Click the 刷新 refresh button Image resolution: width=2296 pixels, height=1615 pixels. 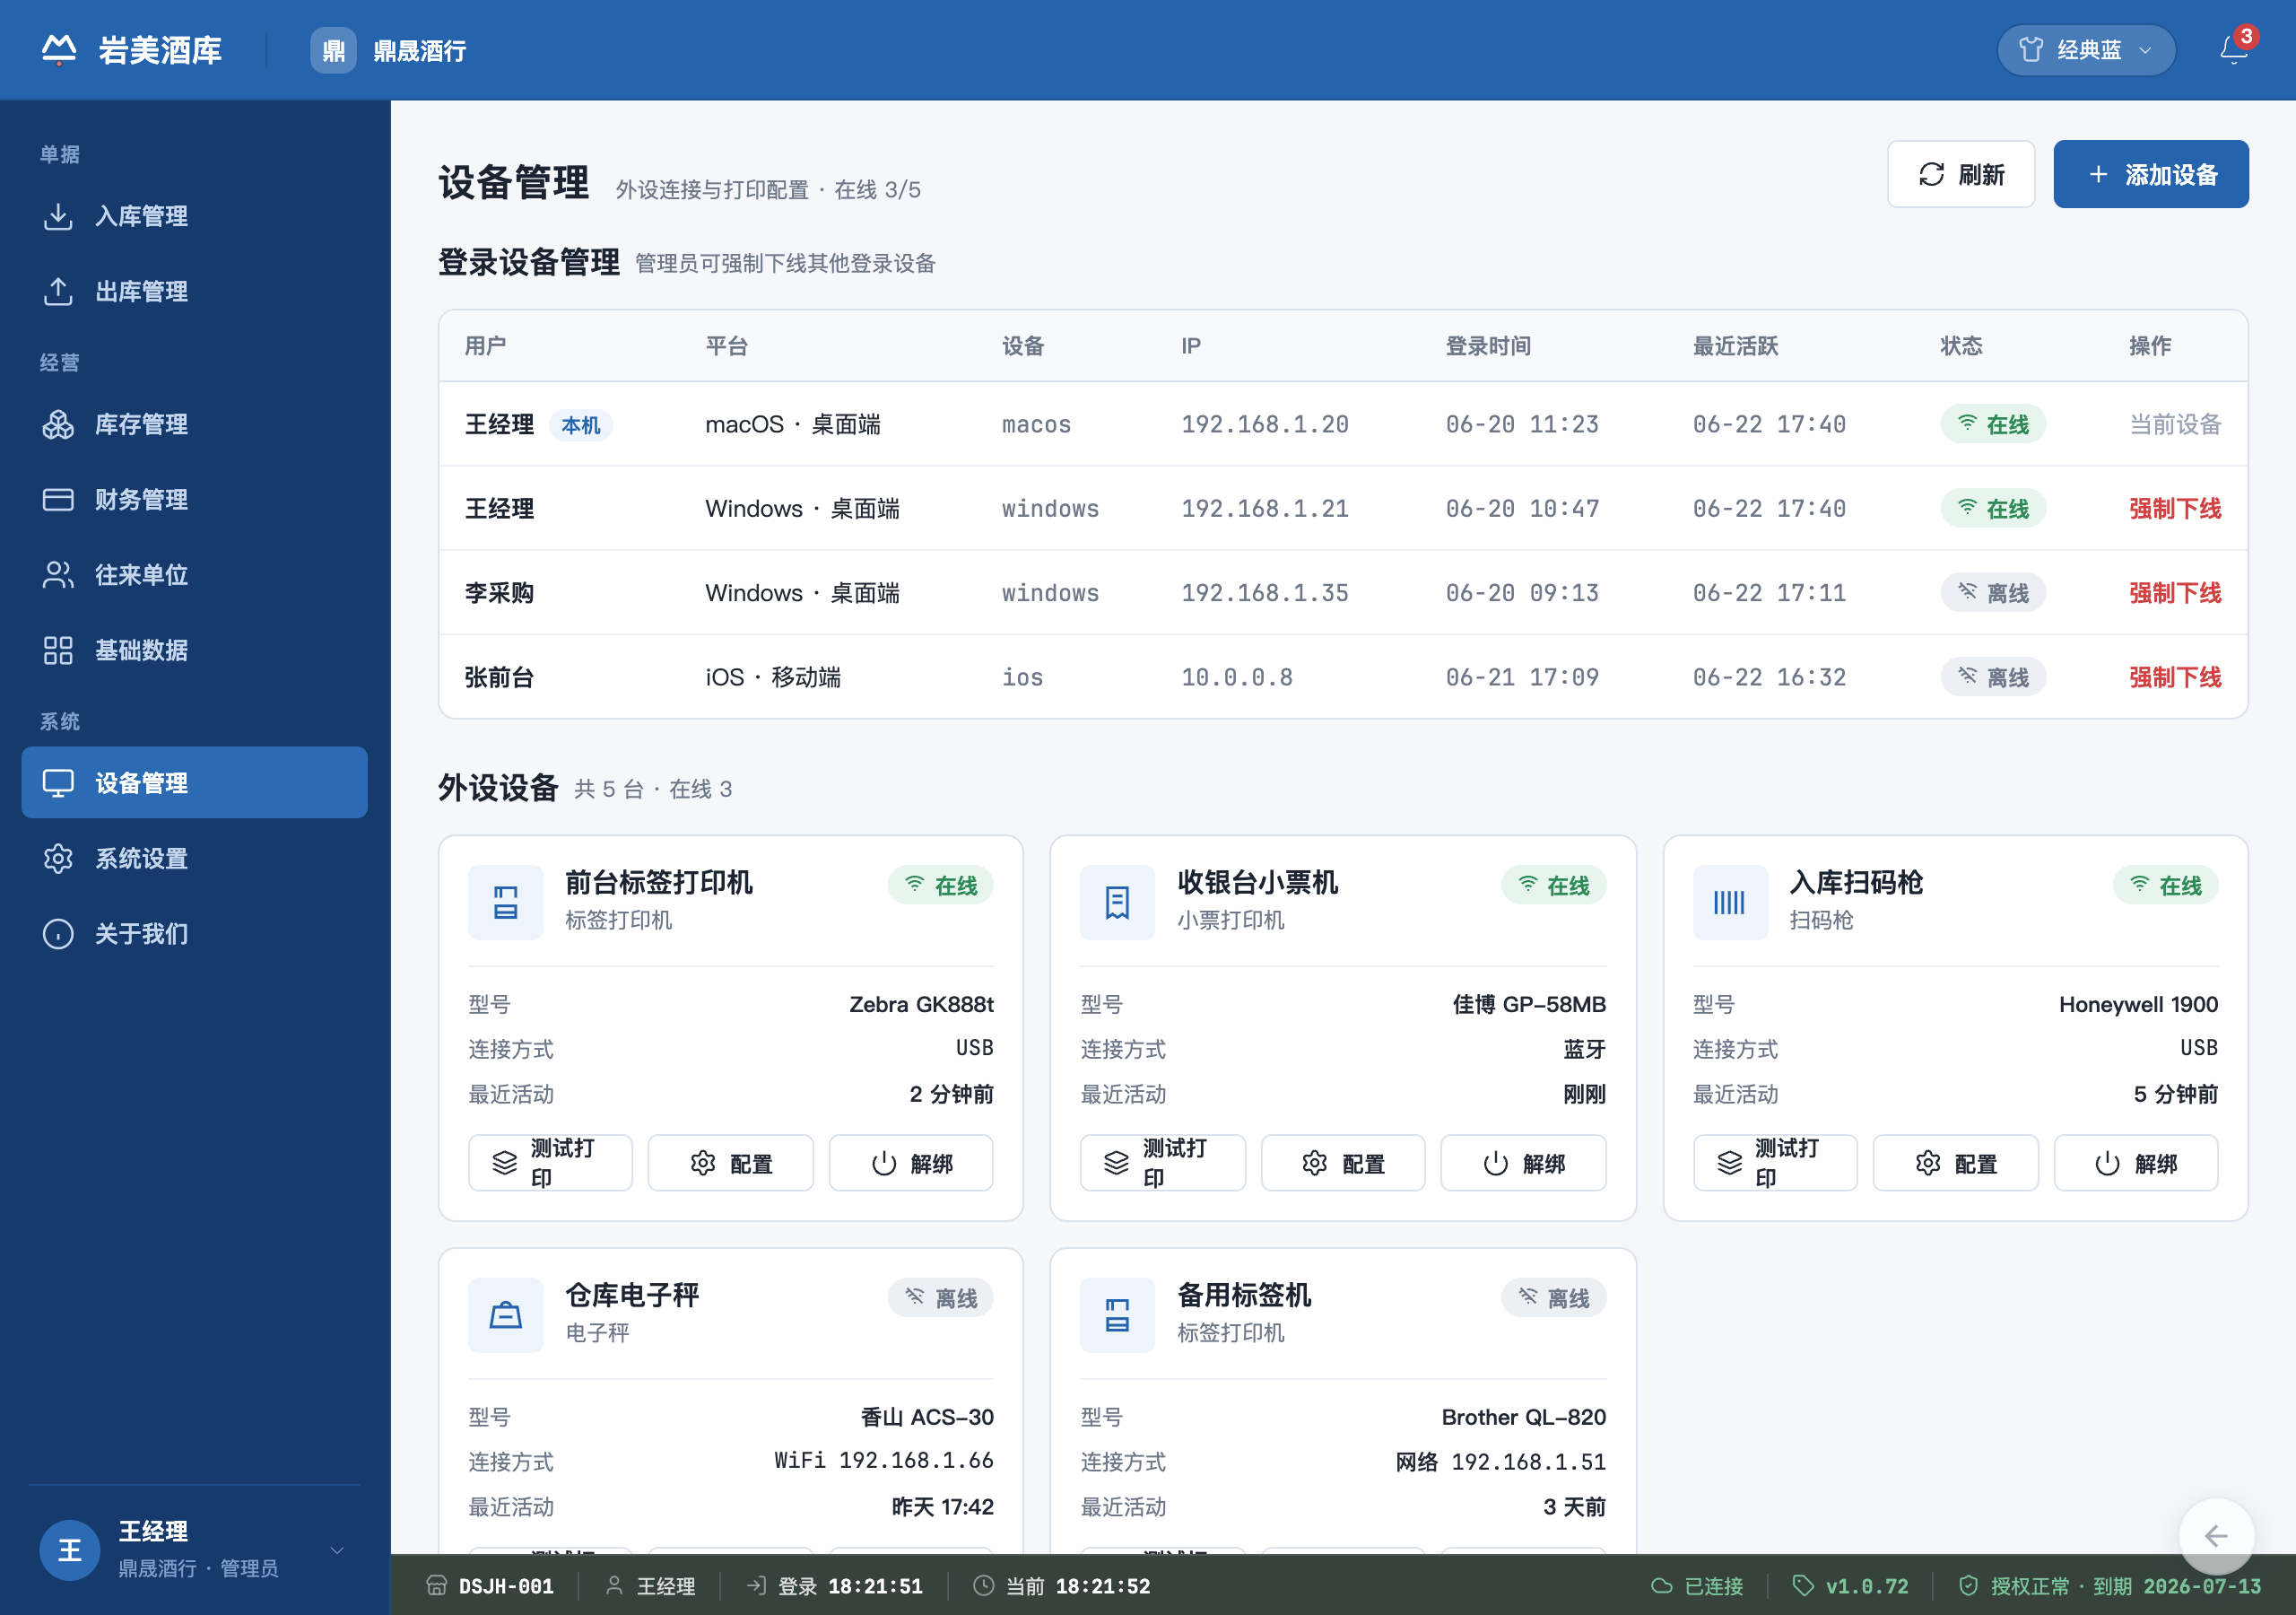pos(1960,174)
